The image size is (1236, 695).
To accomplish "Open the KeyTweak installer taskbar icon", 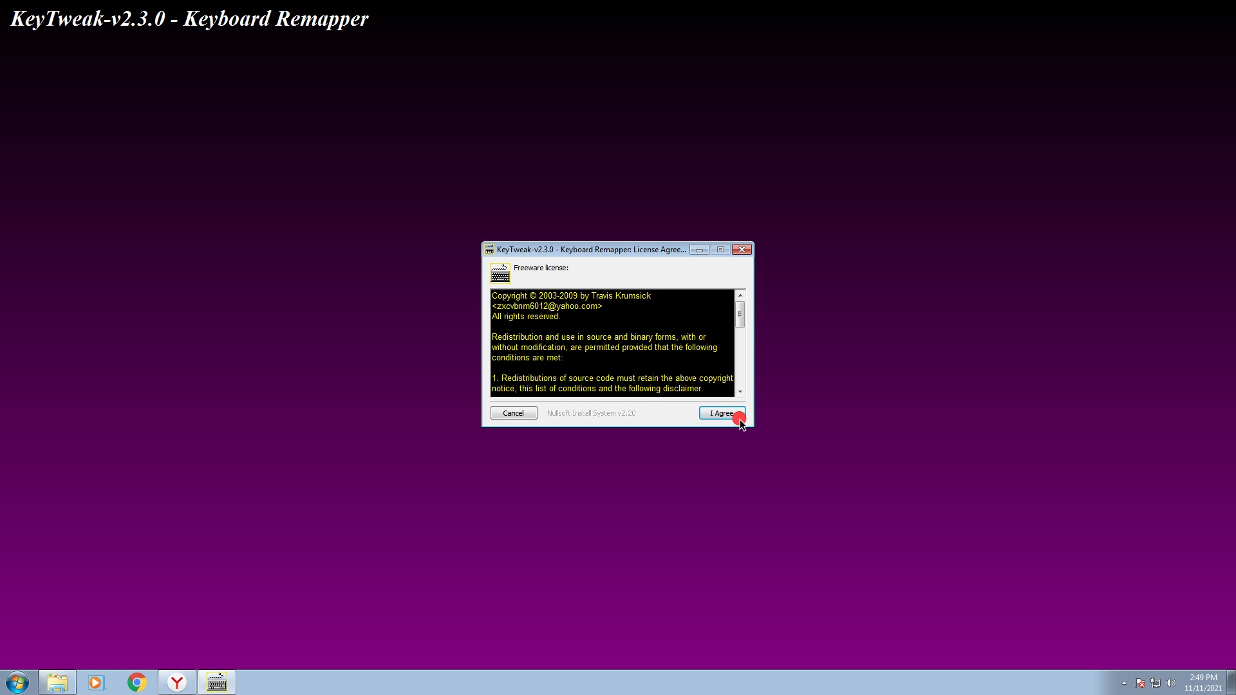I will pyautogui.click(x=217, y=682).
